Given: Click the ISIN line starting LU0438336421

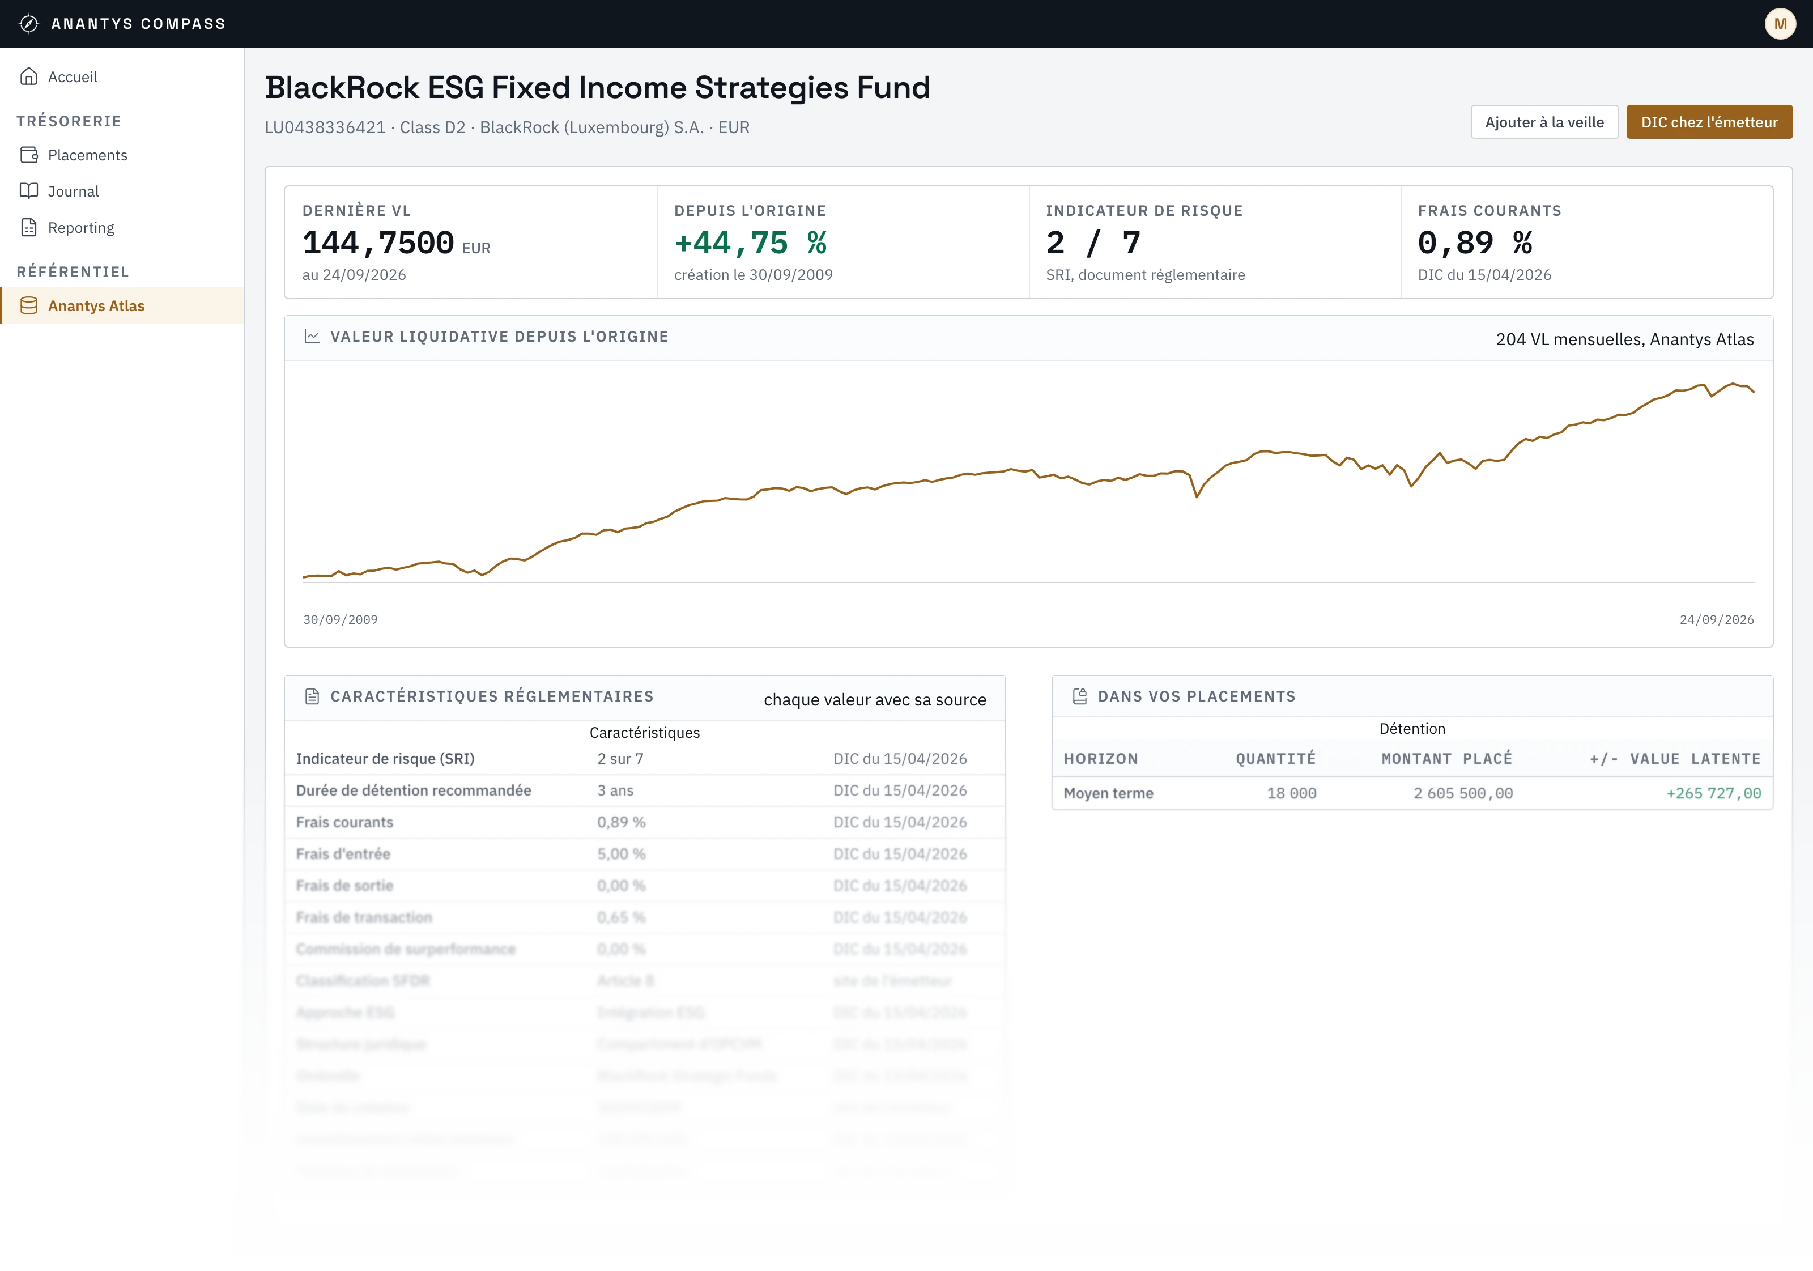Looking at the screenshot, I should coord(507,127).
